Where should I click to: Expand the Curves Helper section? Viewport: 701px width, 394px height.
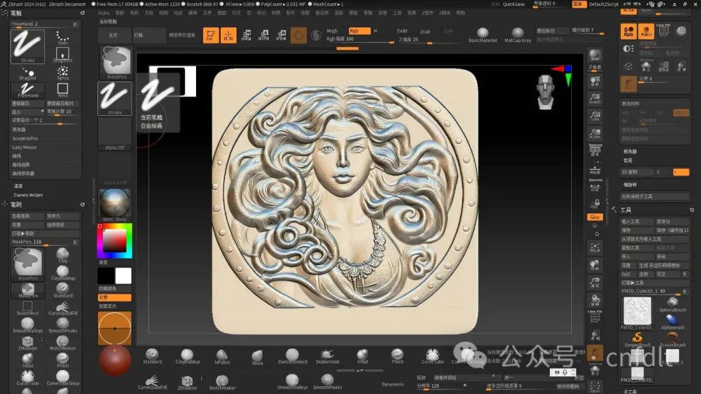29,194
